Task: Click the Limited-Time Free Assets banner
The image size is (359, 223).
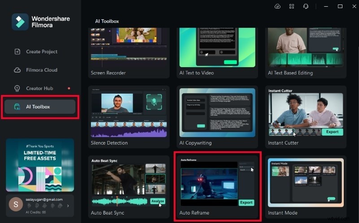Action: [39, 165]
